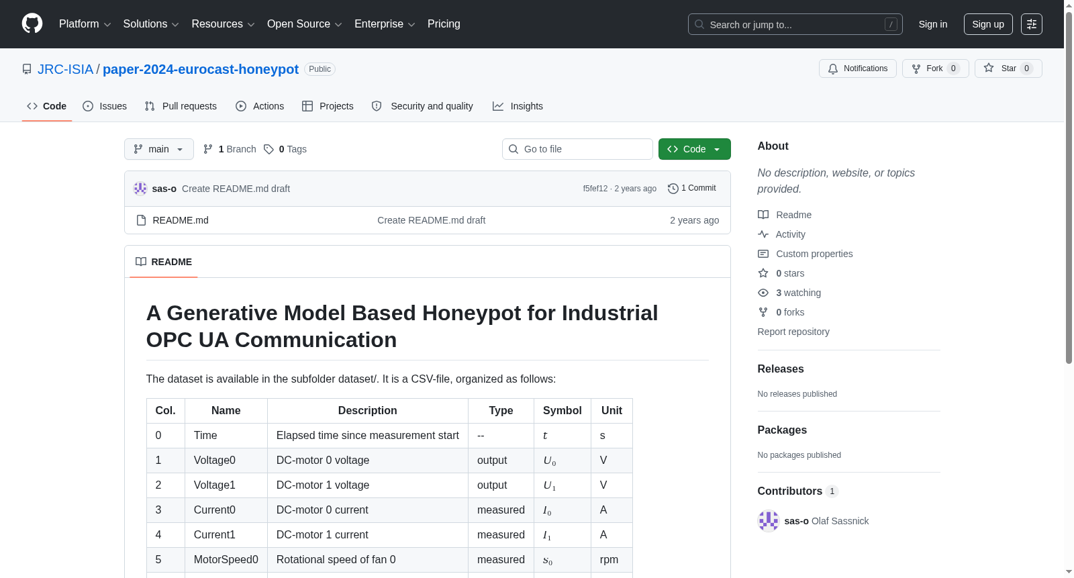
Task: Switch to the Issues tab
Action: click(x=105, y=106)
